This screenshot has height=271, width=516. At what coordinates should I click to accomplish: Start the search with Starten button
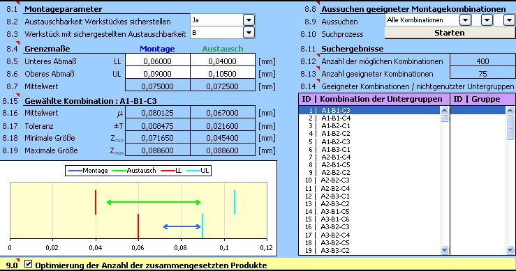pos(450,33)
